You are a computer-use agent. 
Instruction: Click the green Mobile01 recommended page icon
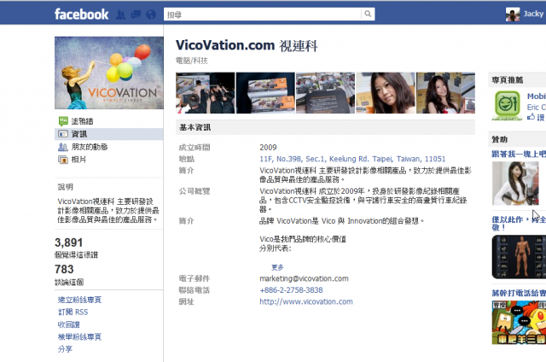pyautogui.click(x=508, y=106)
